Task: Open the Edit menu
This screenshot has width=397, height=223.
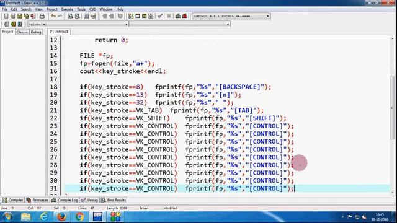Action: (14, 9)
